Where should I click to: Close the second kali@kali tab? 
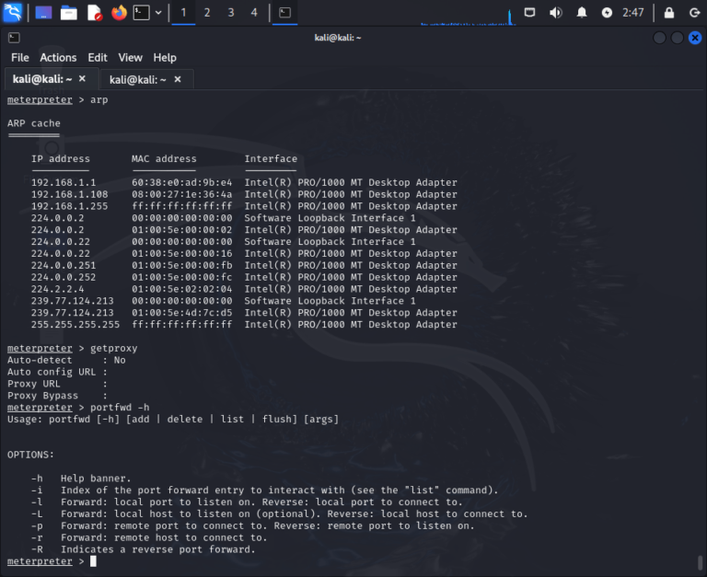[178, 79]
